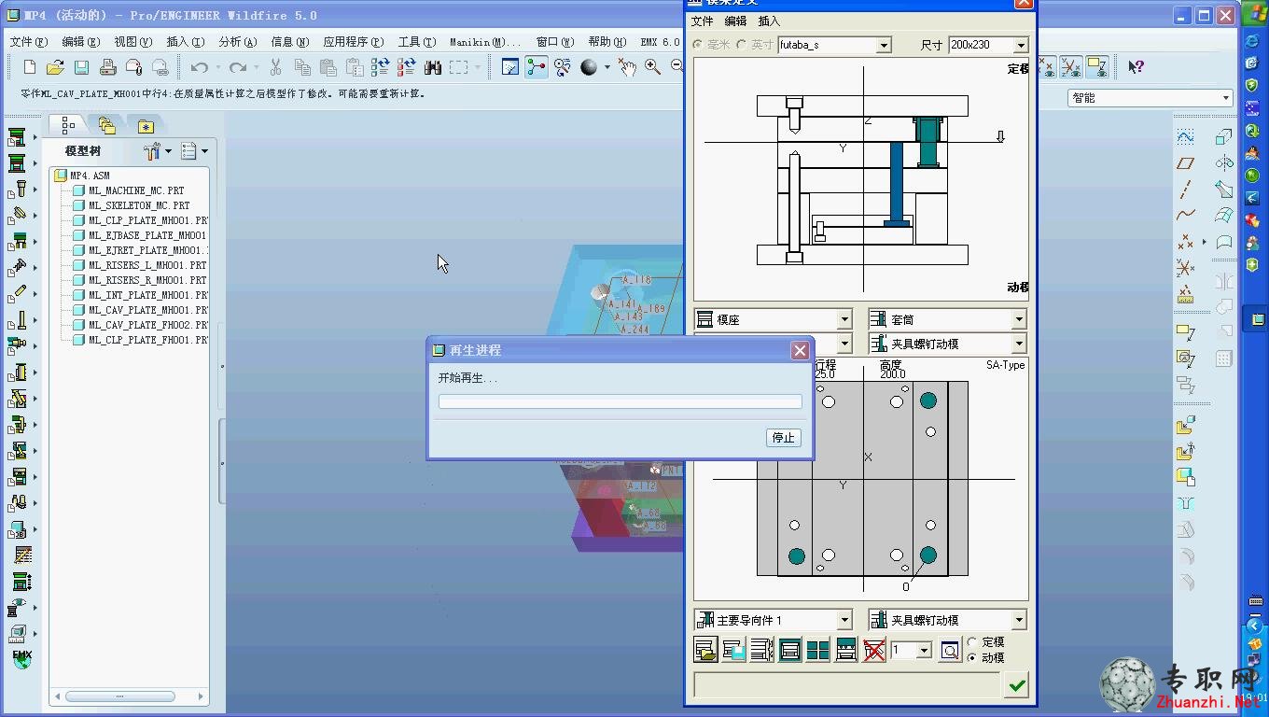Open the 主要导向件 1 dropdown
Screen dimensions: 1269x717
pyautogui.click(x=844, y=620)
